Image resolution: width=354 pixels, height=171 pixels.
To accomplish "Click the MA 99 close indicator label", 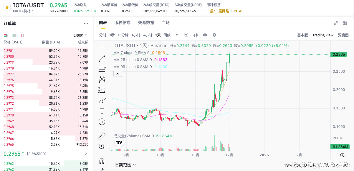I will [133, 67].
